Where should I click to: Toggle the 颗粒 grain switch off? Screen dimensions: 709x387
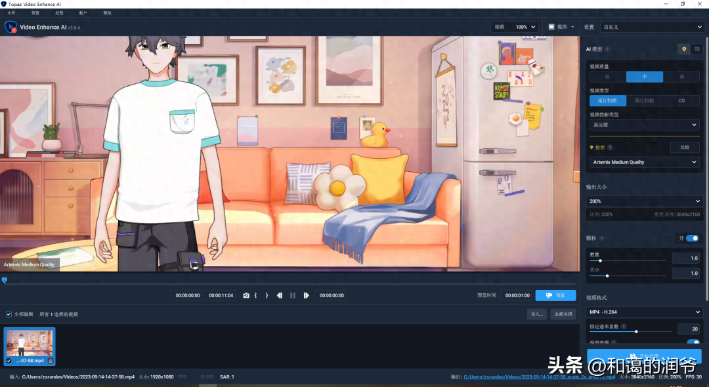pyautogui.click(x=693, y=238)
